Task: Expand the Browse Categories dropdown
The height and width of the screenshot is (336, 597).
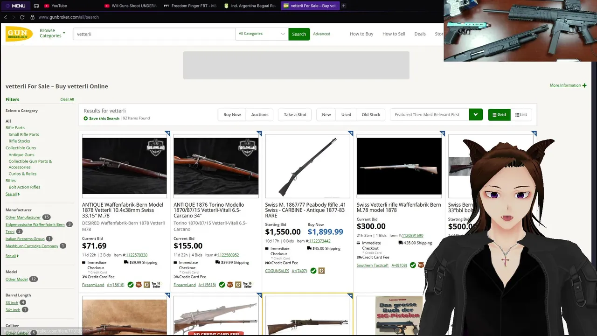Action: tap(52, 33)
